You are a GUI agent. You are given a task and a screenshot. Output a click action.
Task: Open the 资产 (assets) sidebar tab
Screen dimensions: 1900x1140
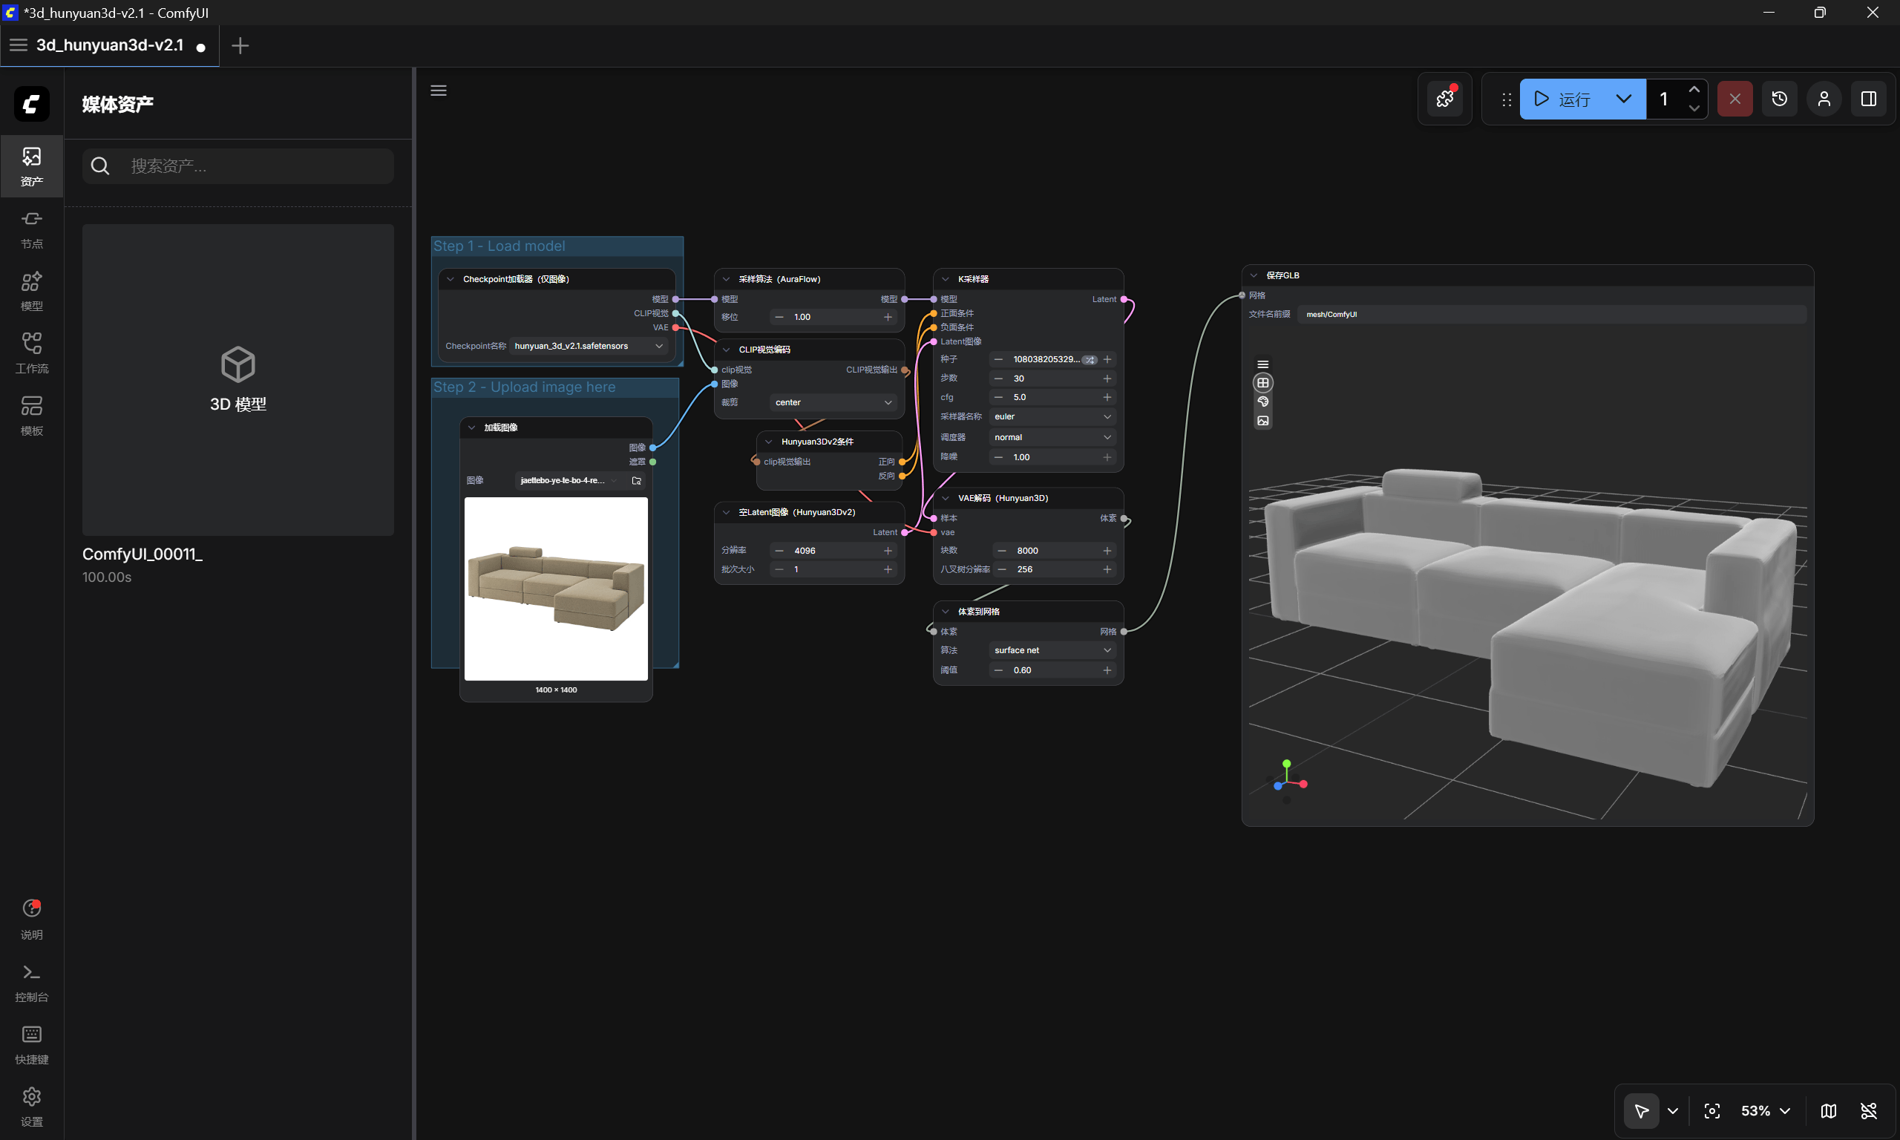(x=31, y=167)
